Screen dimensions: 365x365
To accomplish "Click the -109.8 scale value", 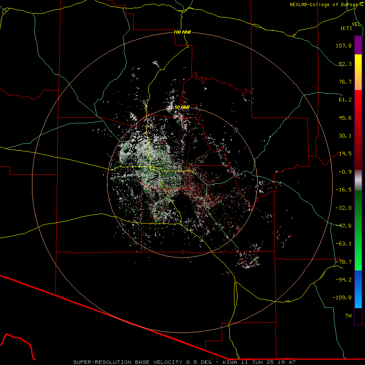I will [x=342, y=298].
